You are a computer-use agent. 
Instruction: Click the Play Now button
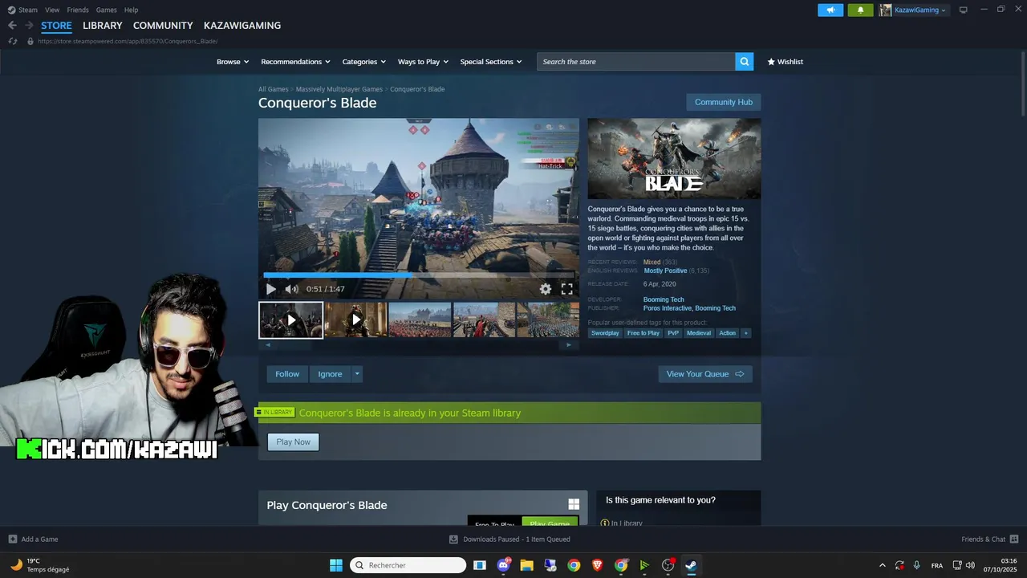(293, 442)
